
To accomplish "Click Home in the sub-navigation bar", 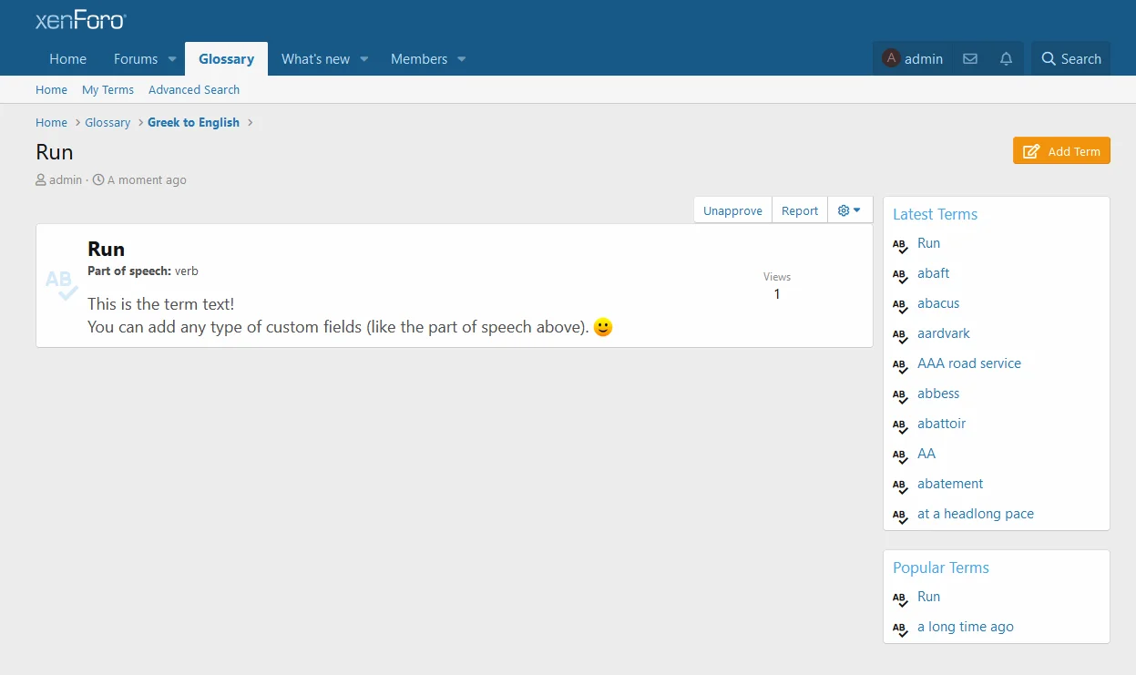I will [x=51, y=89].
